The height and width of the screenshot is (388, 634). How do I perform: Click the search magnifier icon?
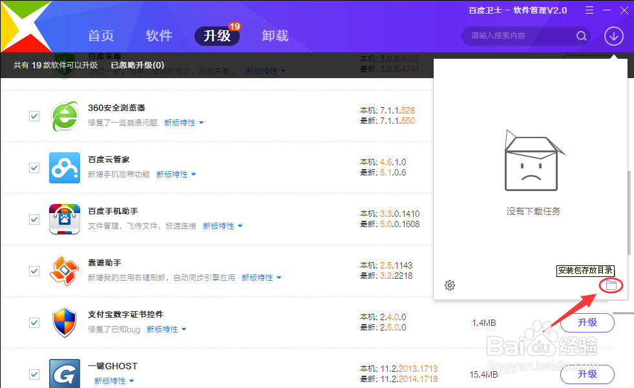(x=581, y=36)
